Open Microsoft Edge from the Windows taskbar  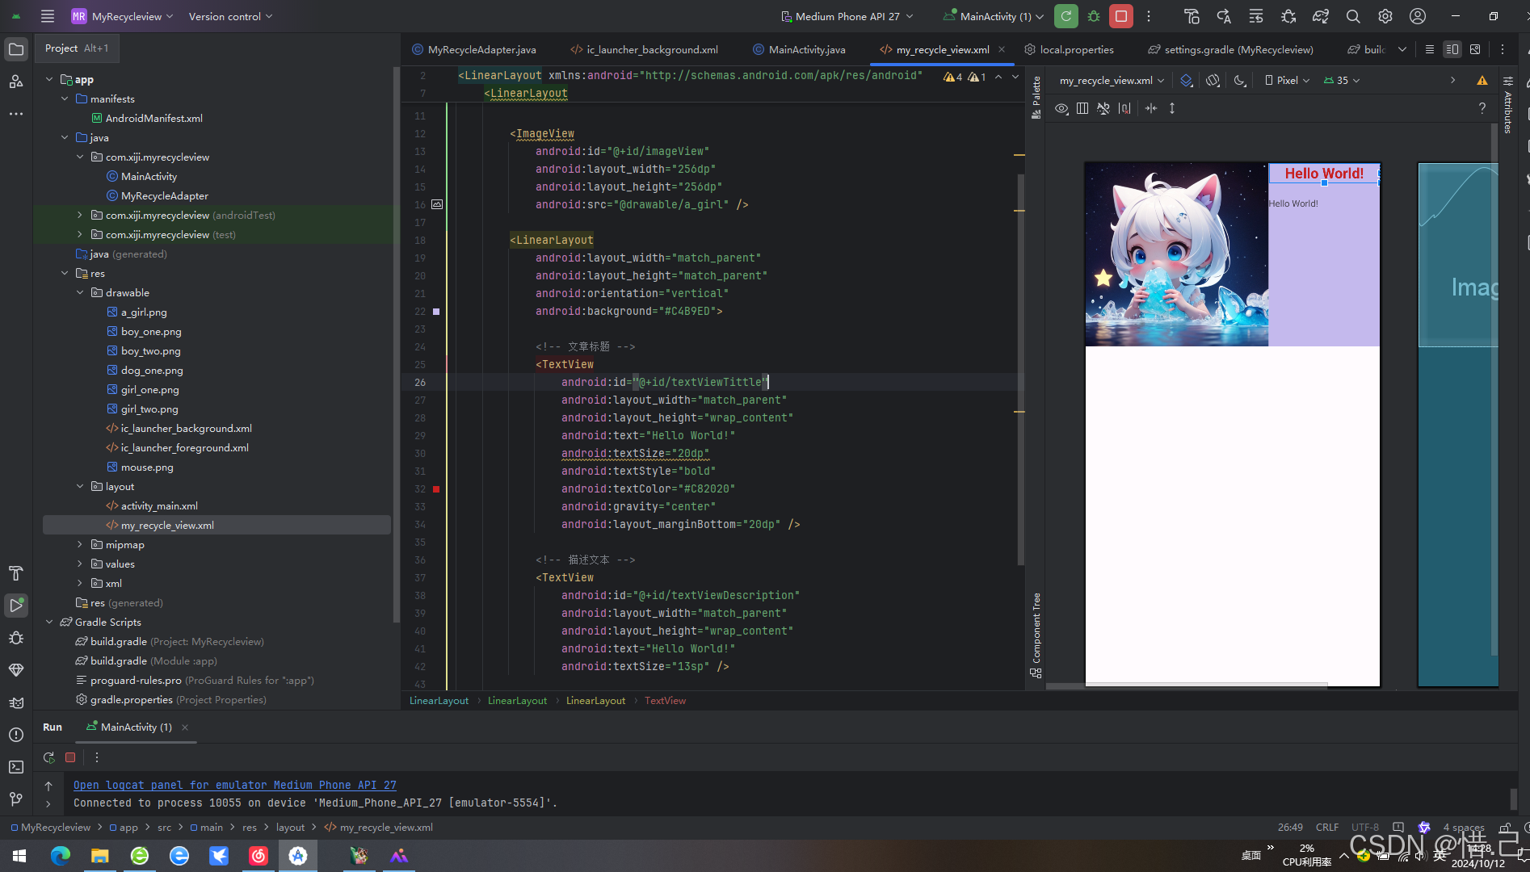pyautogui.click(x=61, y=855)
